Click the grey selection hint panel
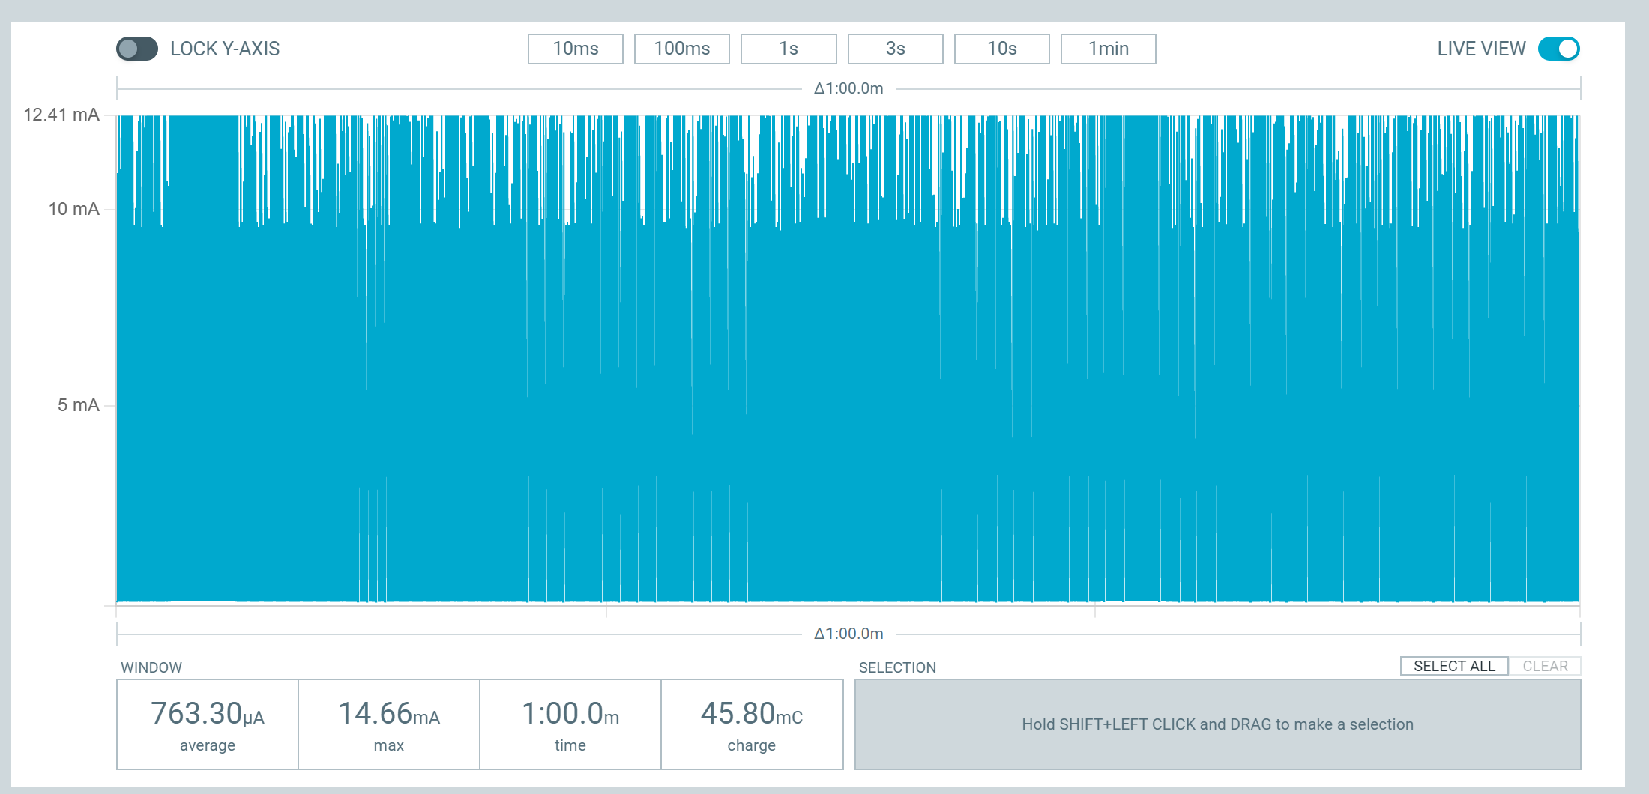Viewport: 1649px width, 794px height. pyautogui.click(x=1217, y=724)
